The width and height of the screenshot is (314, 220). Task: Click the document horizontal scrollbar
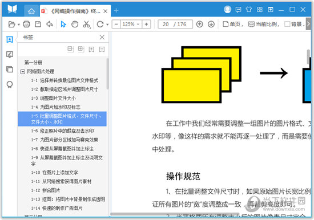[175, 214]
